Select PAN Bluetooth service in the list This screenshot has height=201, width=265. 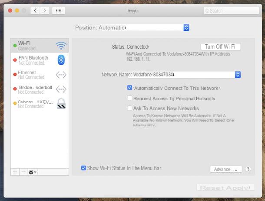click(x=40, y=60)
